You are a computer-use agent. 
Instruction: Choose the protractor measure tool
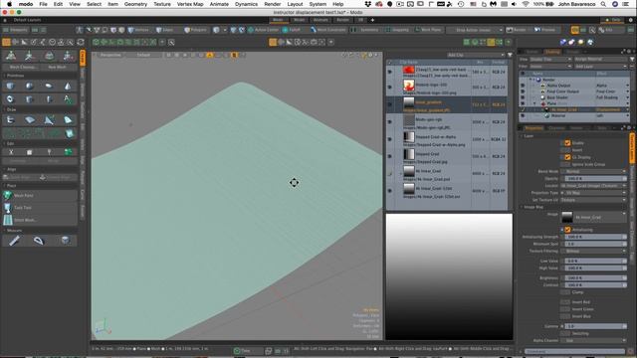38,241
